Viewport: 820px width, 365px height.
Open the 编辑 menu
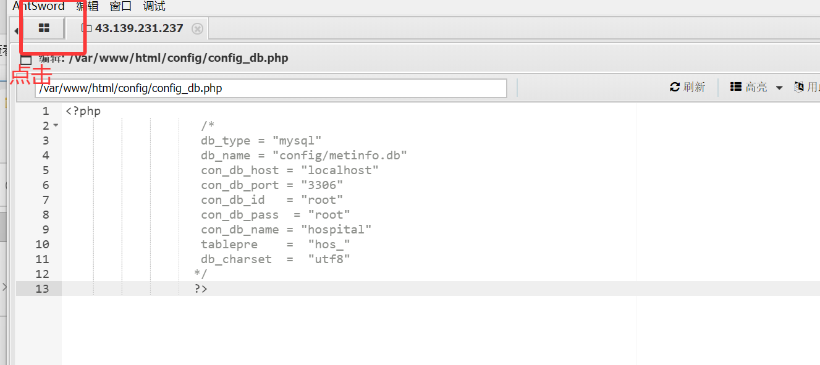tap(87, 6)
